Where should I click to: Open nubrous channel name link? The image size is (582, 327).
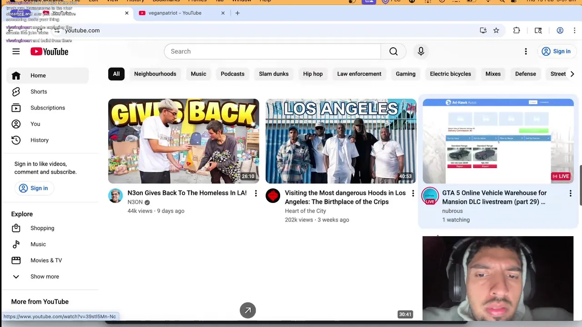452,211
